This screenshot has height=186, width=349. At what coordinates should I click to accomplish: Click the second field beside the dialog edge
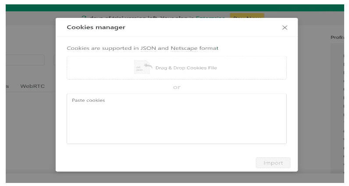point(54,60)
